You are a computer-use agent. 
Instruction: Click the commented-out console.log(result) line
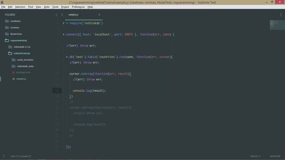click(x=89, y=124)
